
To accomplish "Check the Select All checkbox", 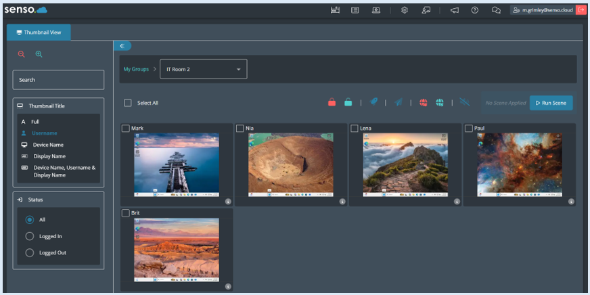I will pyautogui.click(x=128, y=103).
